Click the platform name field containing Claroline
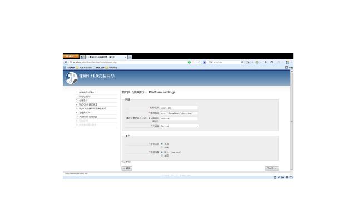This screenshot has width=356, height=200. tap(179, 108)
